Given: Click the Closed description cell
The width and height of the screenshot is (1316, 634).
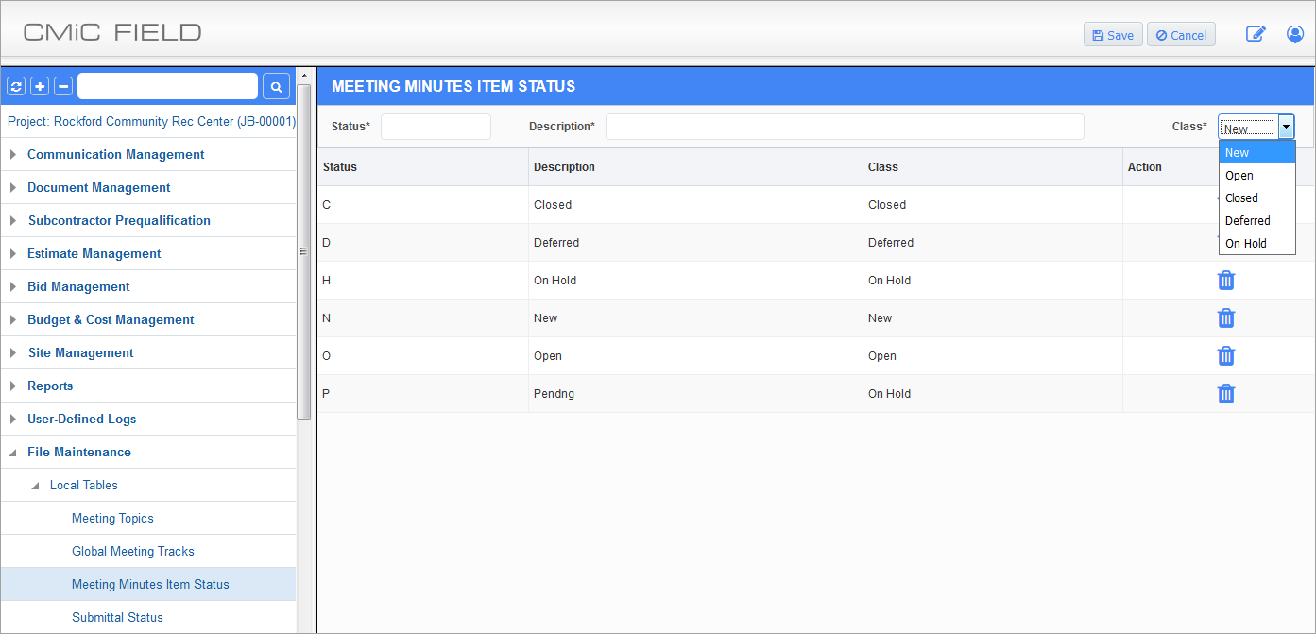Looking at the screenshot, I should 695,204.
